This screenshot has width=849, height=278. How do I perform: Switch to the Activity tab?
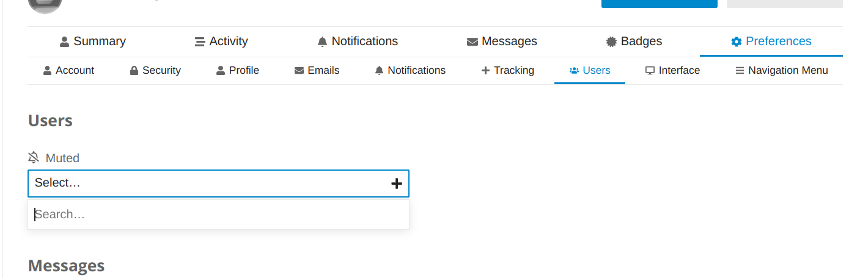coord(221,41)
